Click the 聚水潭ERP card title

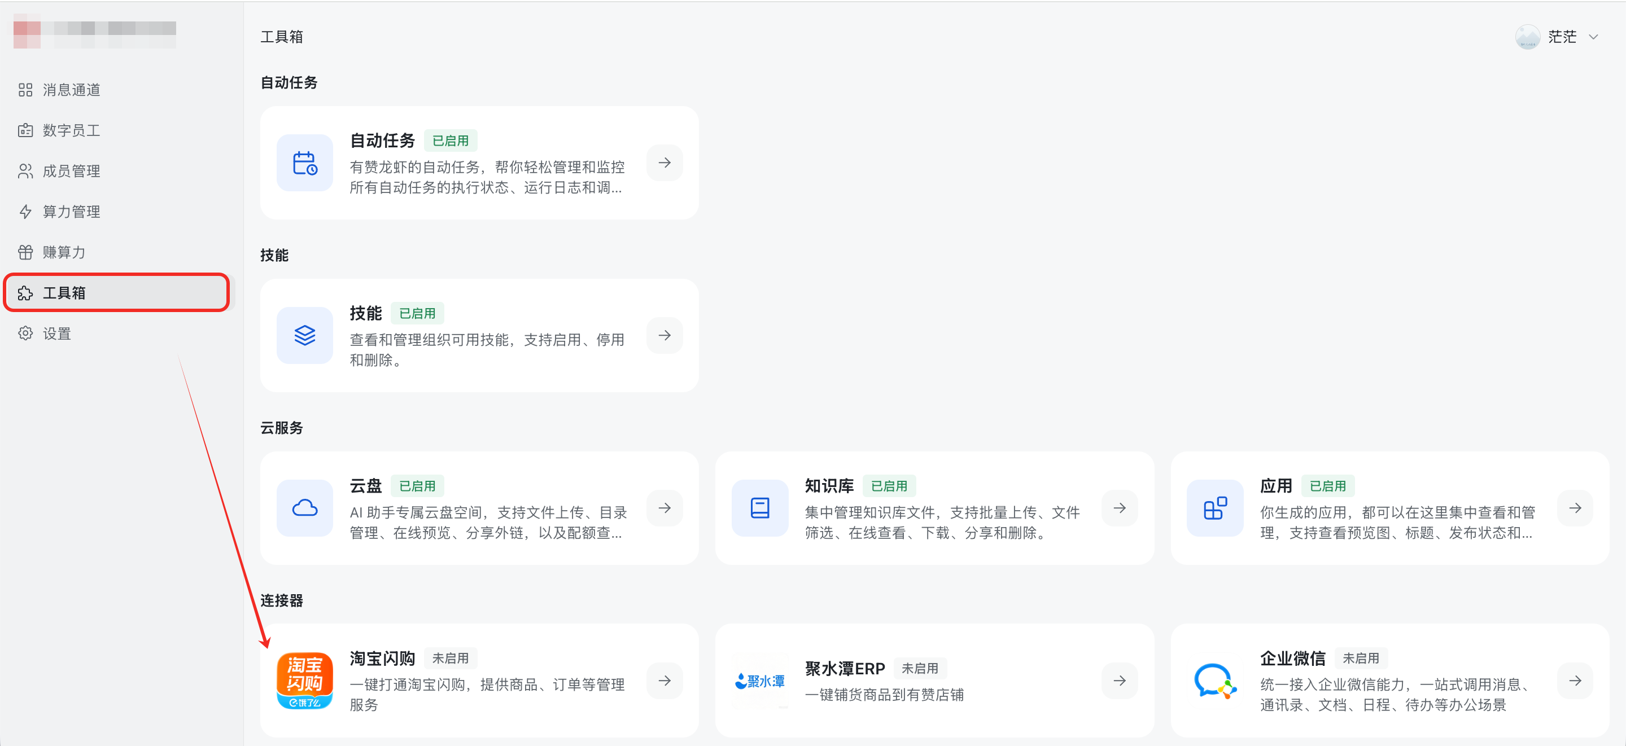(845, 668)
